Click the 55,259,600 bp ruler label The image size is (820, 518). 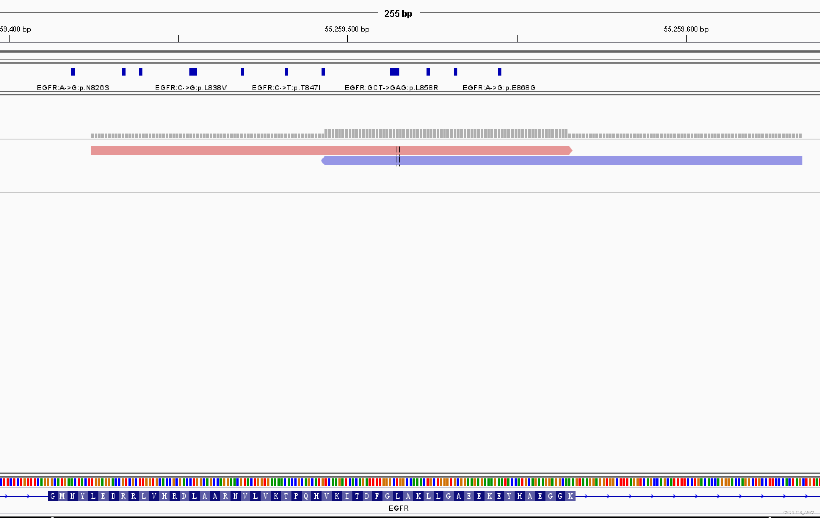(x=686, y=29)
